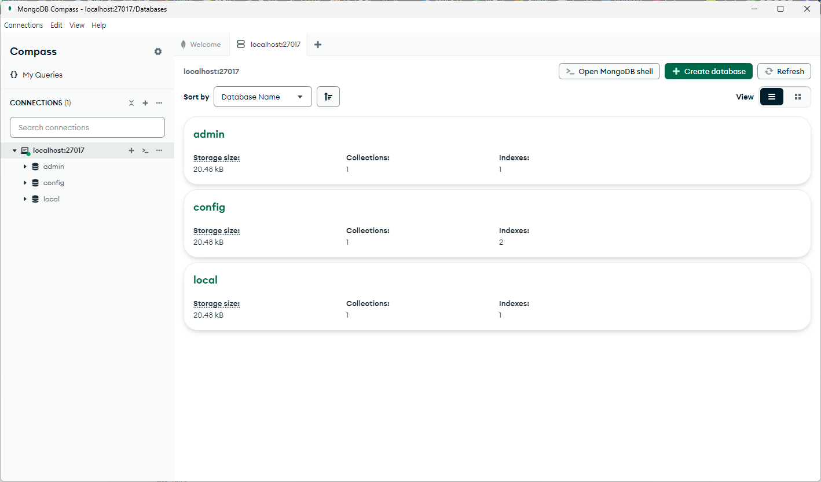The image size is (821, 482).
Task: Click the admin database icon in sidebar
Action: [x=35, y=167]
